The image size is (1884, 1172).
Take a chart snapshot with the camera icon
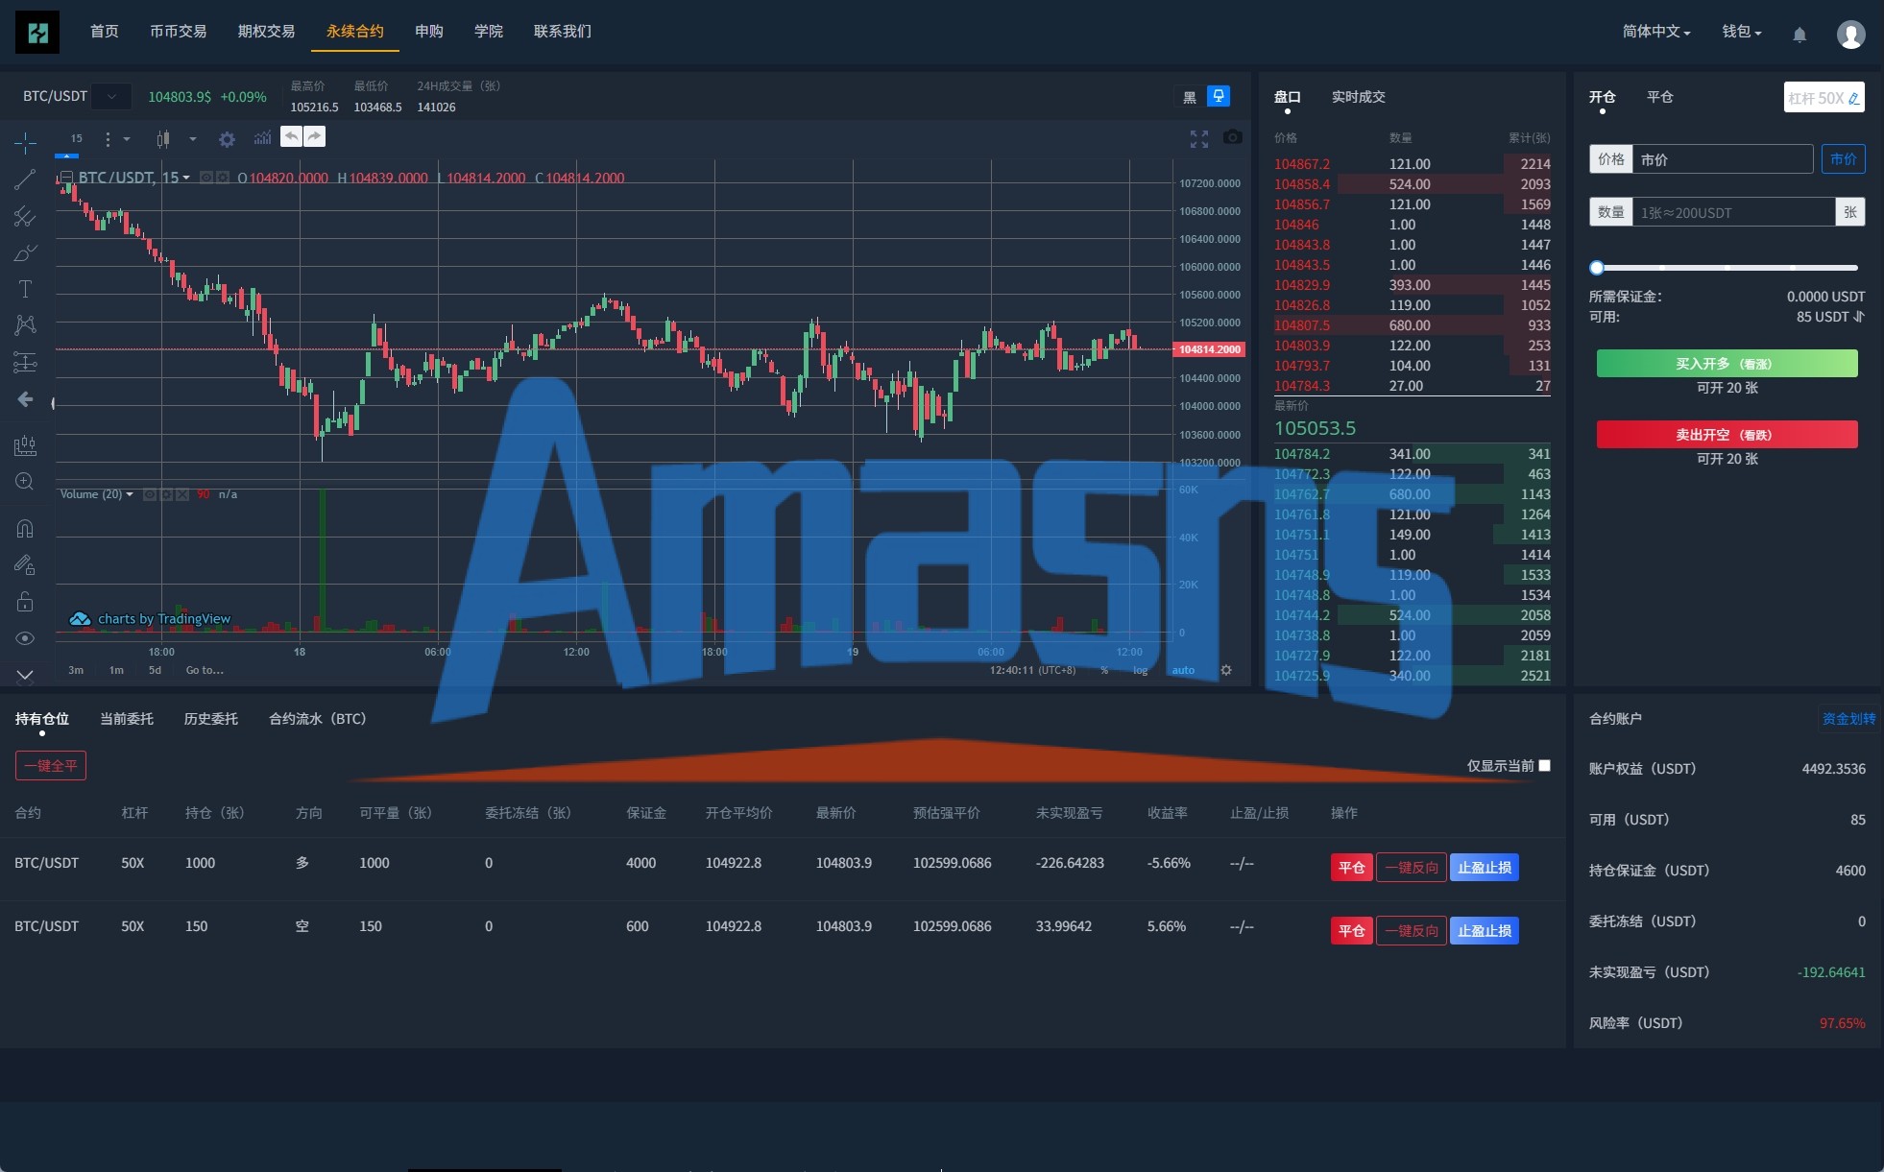(1233, 138)
